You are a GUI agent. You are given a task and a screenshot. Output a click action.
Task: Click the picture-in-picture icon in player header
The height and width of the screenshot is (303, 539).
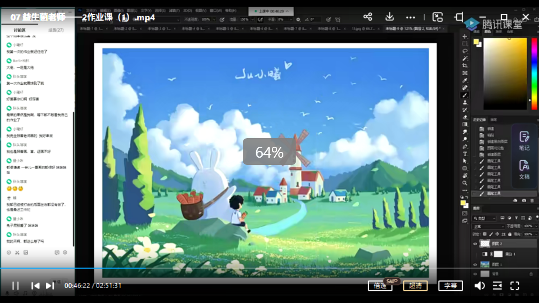coord(437,17)
